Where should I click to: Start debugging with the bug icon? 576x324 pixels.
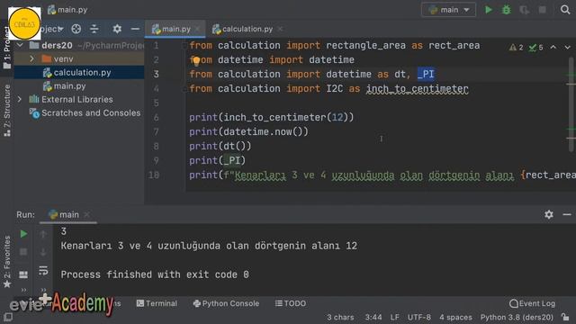[x=506, y=10]
